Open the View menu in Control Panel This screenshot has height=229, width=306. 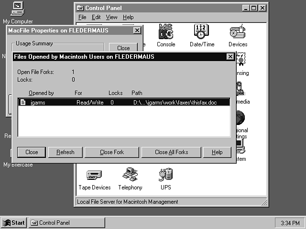point(111,17)
